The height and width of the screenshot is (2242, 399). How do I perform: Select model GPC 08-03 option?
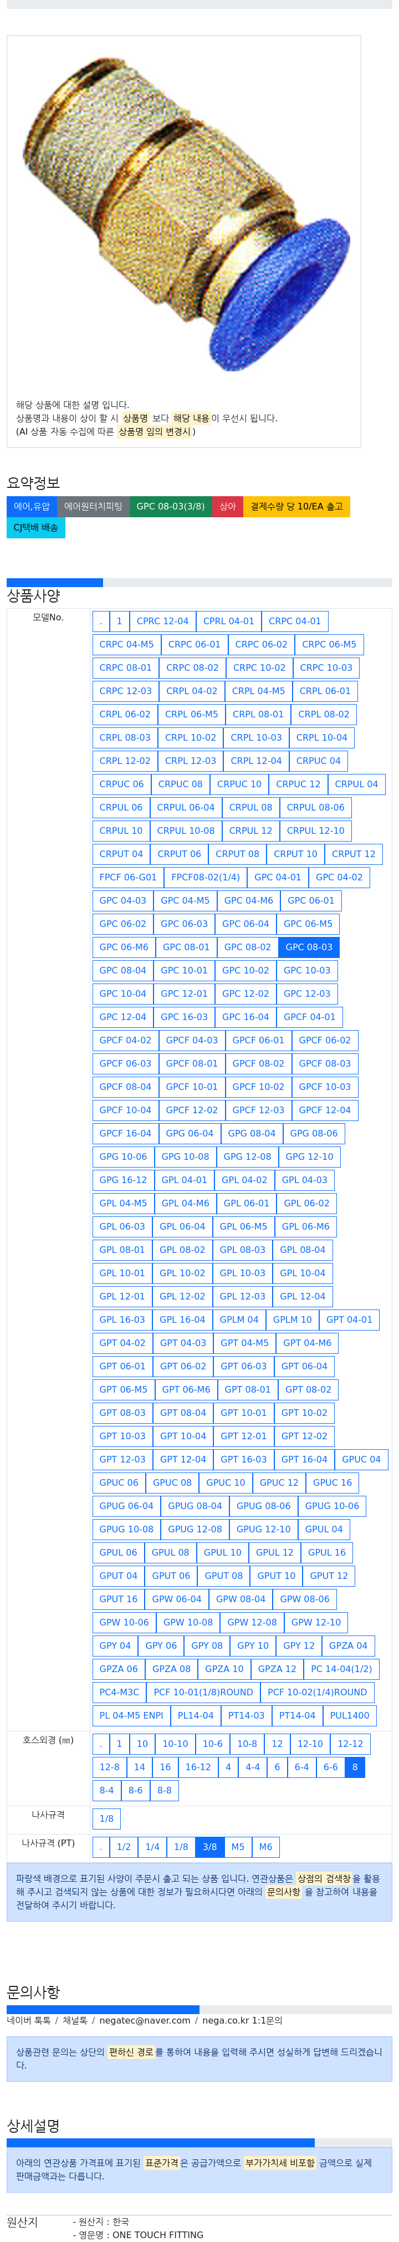click(309, 947)
